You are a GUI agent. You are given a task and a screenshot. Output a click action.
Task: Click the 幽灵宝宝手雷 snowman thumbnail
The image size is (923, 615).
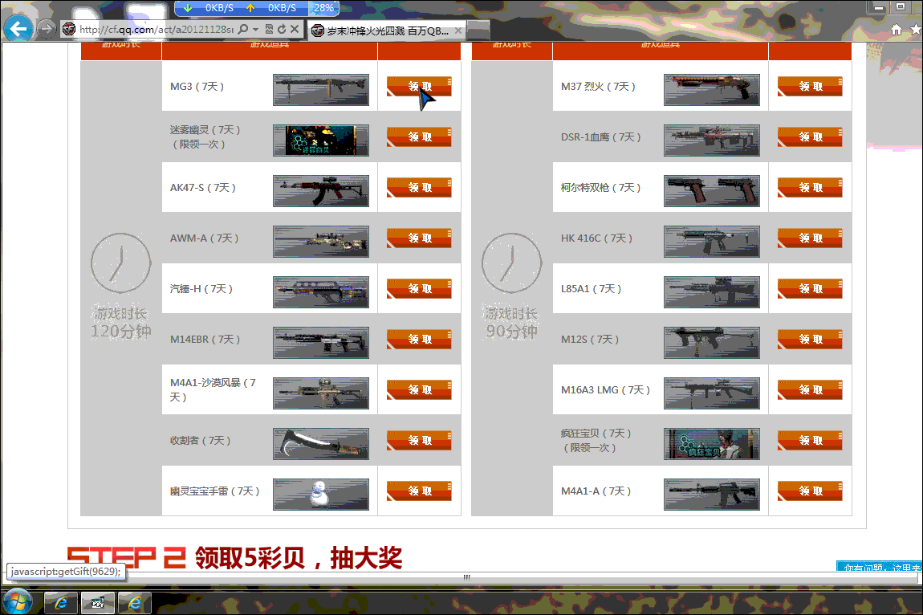pyautogui.click(x=321, y=495)
